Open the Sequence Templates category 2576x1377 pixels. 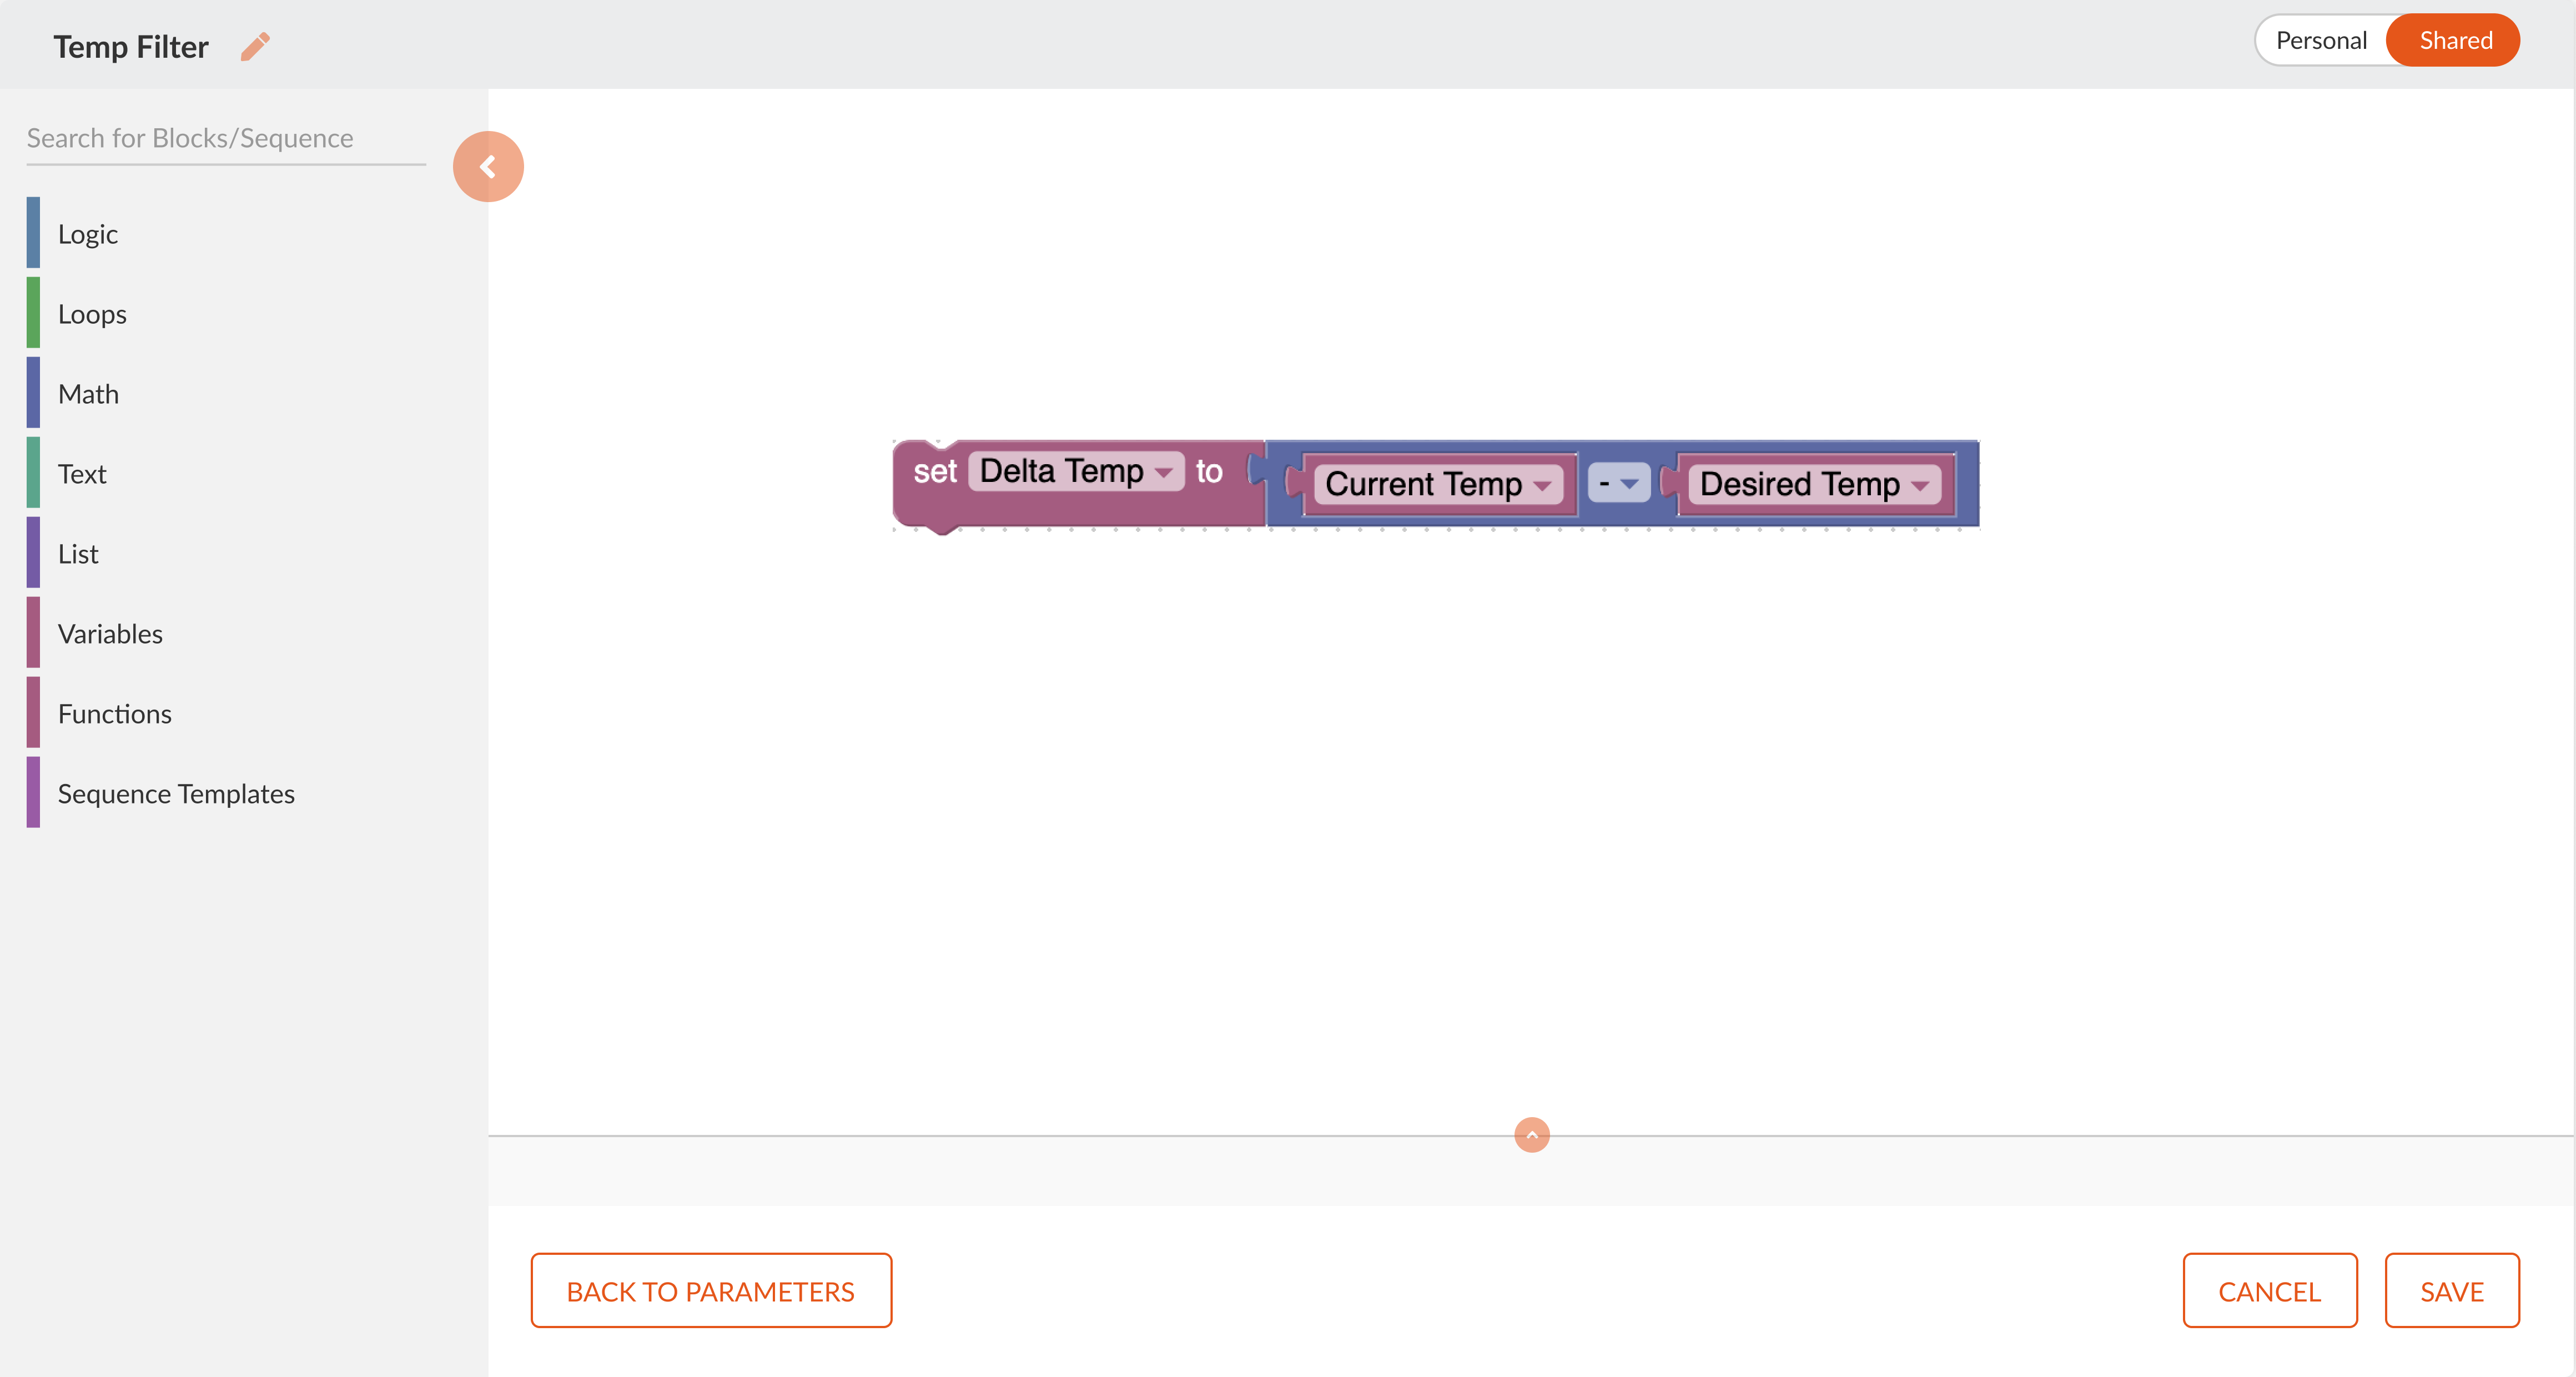227,794
